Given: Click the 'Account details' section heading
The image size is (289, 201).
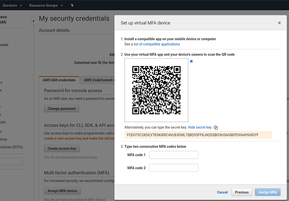Looking at the screenshot, I should pos(54,30).
